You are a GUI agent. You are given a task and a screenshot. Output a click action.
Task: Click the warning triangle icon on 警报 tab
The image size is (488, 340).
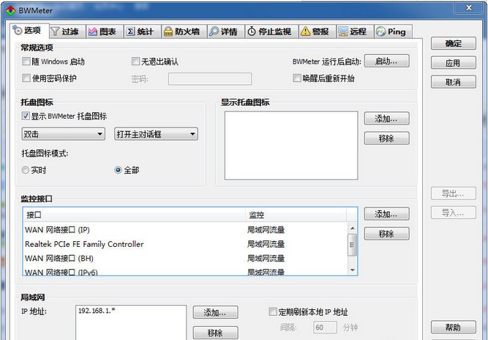coord(305,32)
